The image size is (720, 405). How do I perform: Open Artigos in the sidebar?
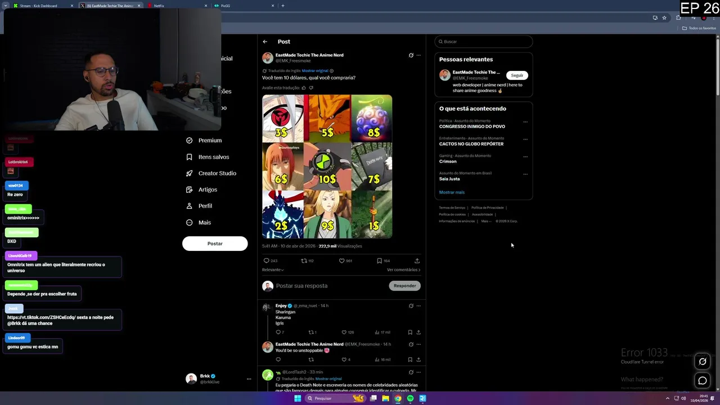(201, 190)
